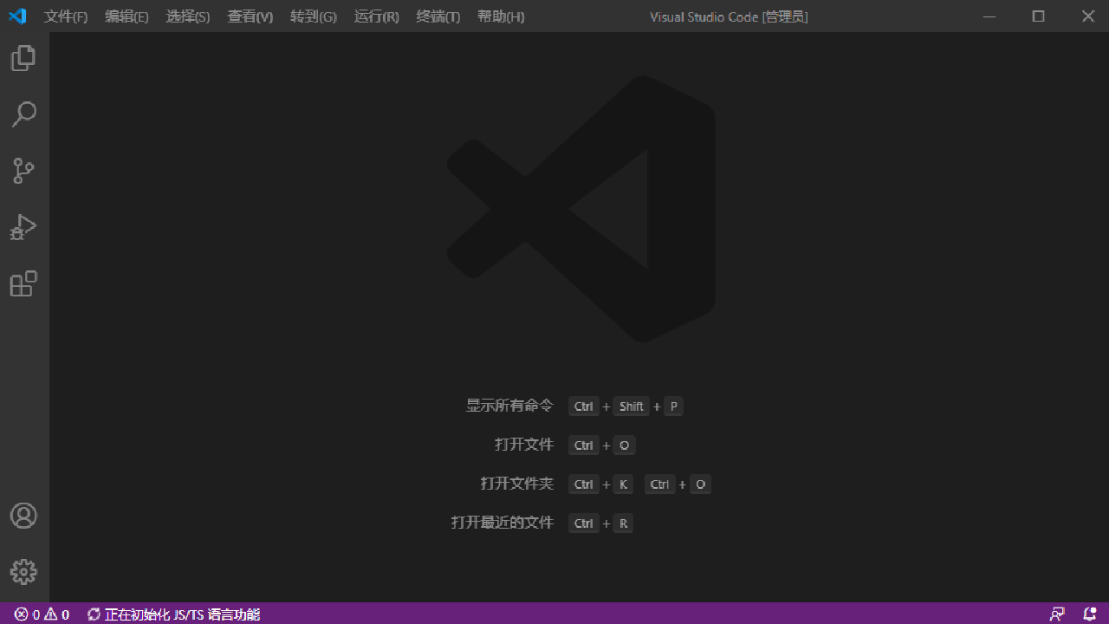The image size is (1109, 624).
Task: Open the 查看(V) menu
Action: tap(250, 16)
